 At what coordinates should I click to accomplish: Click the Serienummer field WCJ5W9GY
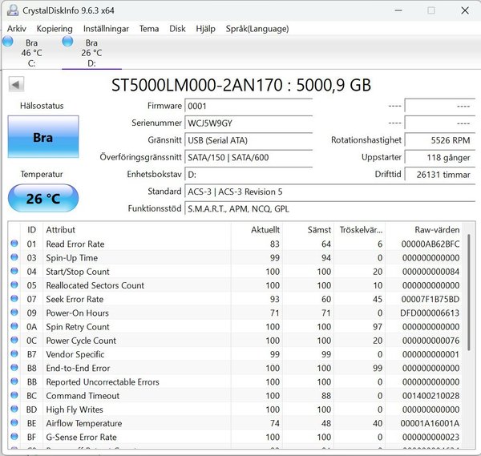(x=249, y=123)
